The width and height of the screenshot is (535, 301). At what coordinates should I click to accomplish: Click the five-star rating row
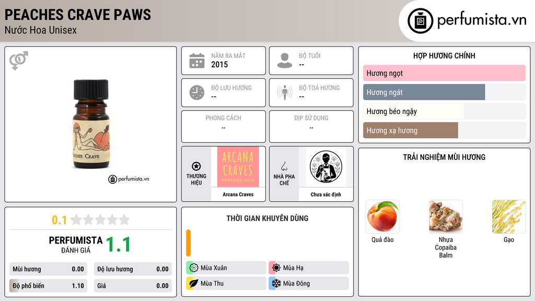(101, 220)
